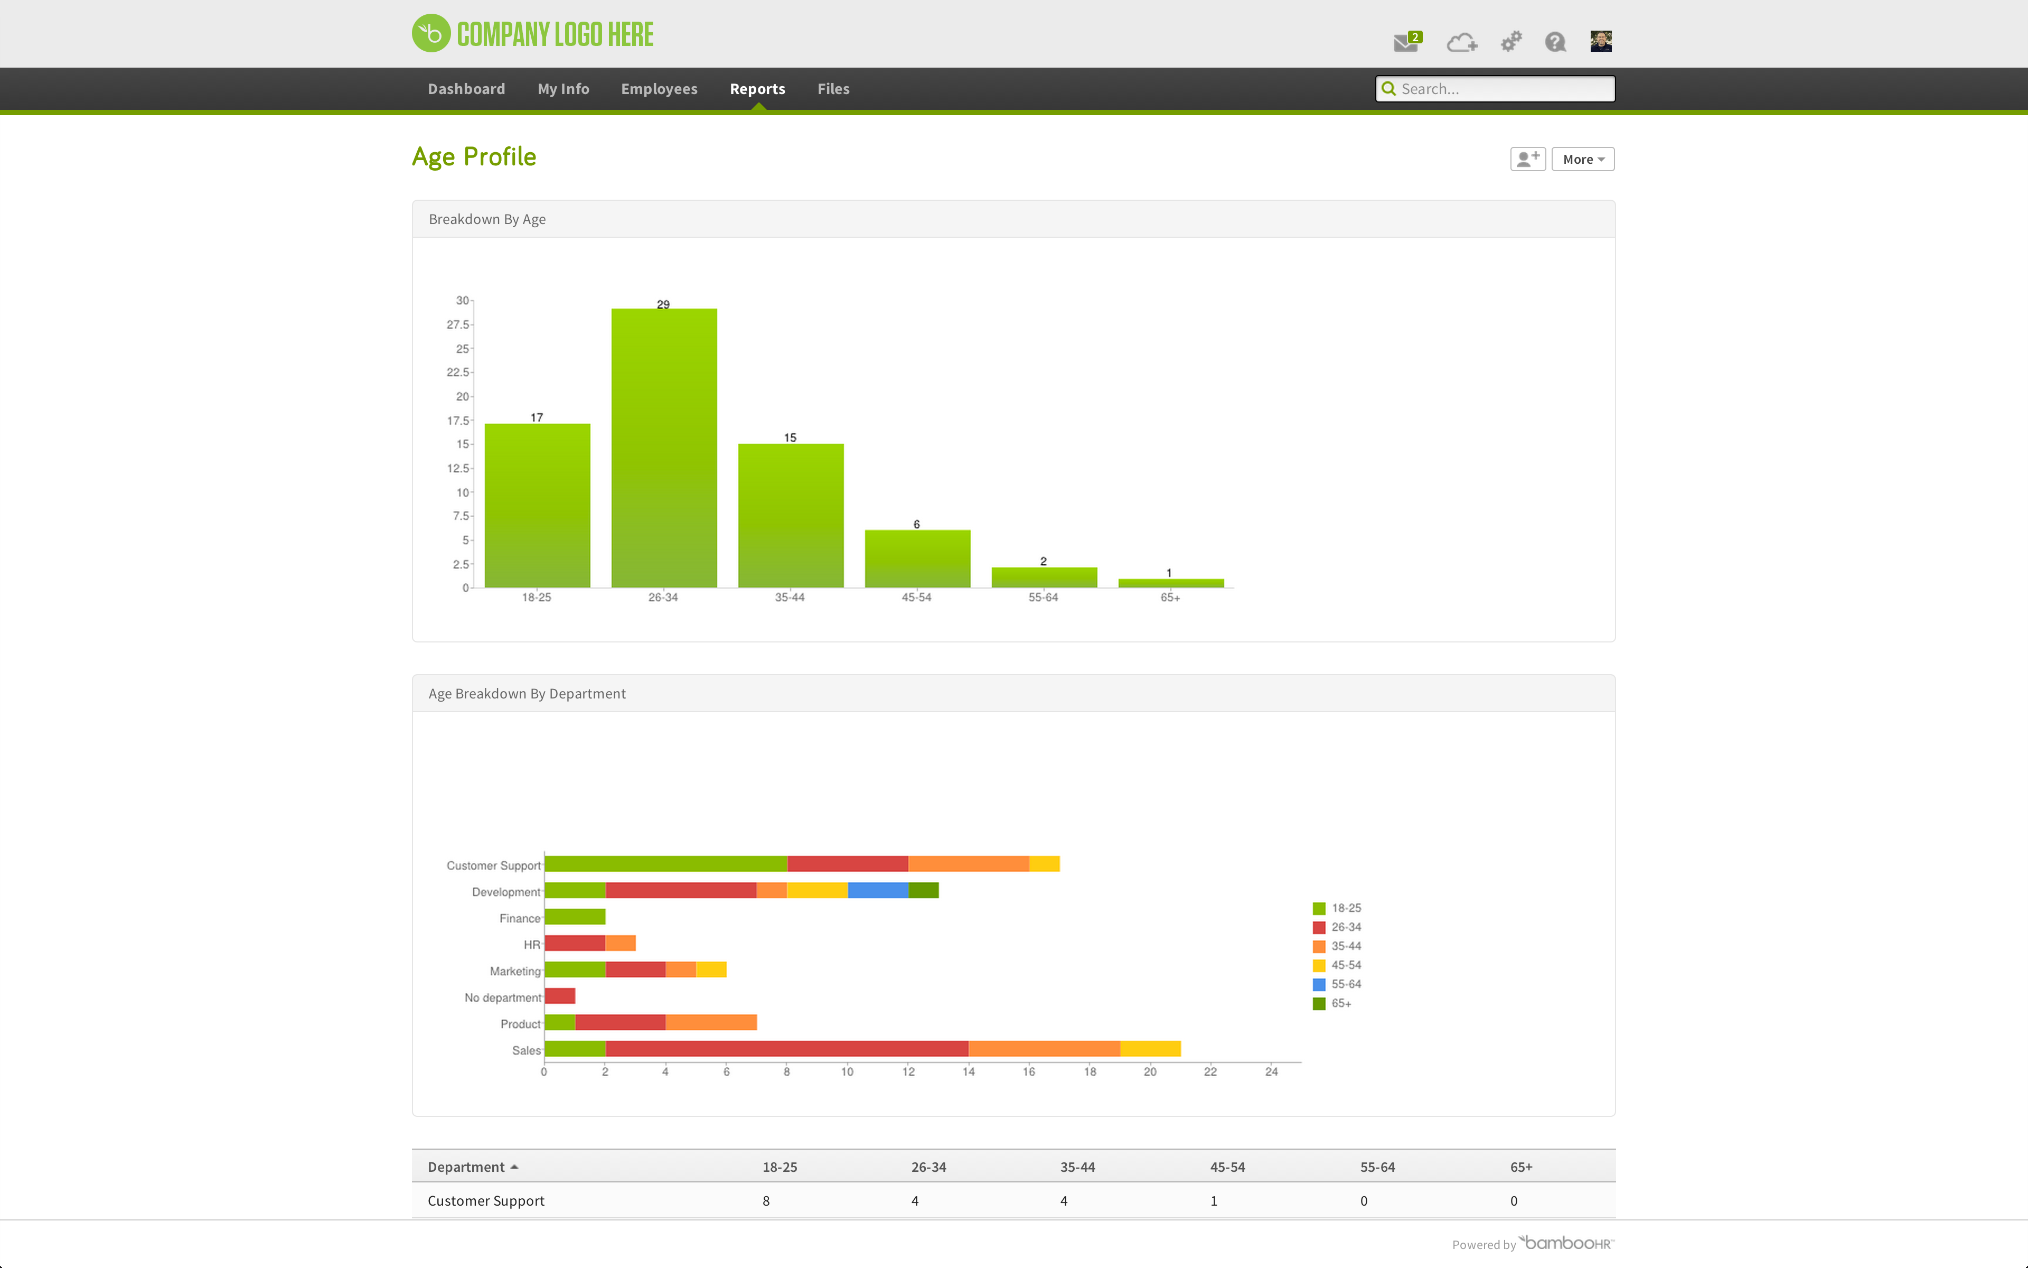The height and width of the screenshot is (1268, 2028).
Task: Click the bambooHR powered-by link
Action: pos(1567,1243)
